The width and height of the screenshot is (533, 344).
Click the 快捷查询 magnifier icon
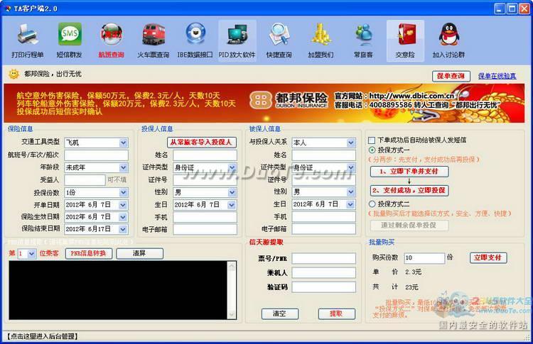tap(279, 35)
